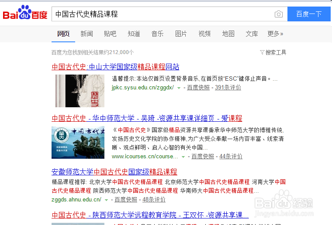Open 百度快照 for the ahnu result
This screenshot has height=225, width=332.
126,199
